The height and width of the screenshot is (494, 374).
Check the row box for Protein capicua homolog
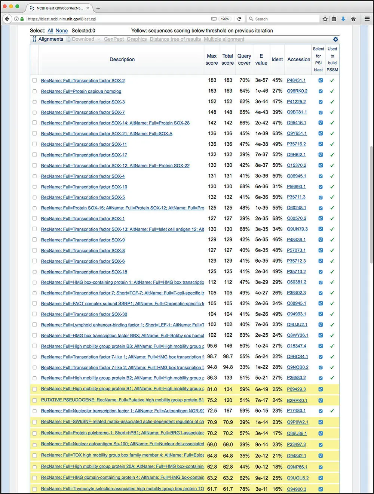(x=34, y=91)
